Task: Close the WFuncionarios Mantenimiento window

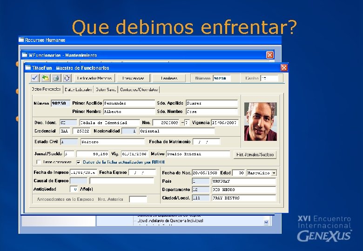Action: [x=270, y=55]
